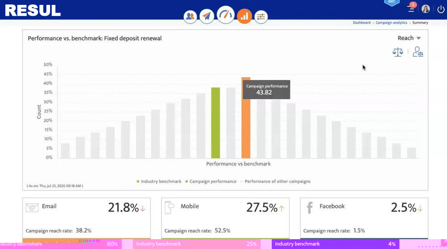Click the balance scale benchmark icon

(x=398, y=52)
